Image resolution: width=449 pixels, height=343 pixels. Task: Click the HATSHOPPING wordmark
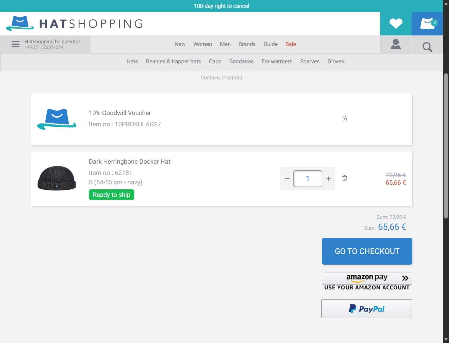pos(91,24)
